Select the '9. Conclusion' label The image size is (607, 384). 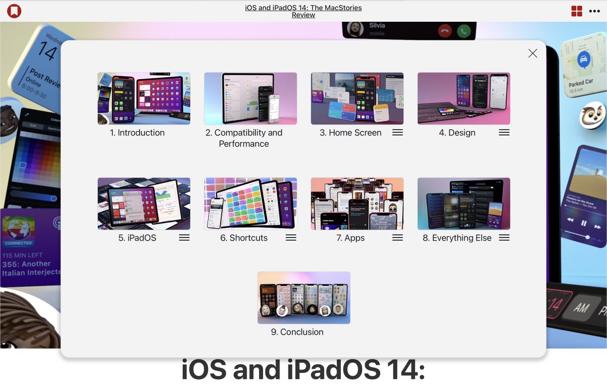[297, 332]
